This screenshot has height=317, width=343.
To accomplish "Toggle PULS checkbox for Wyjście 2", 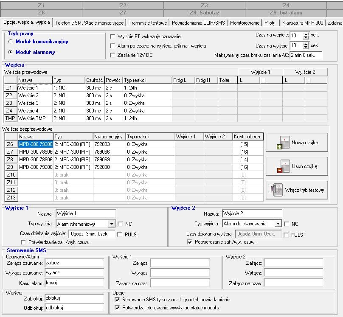I will [286, 235].
